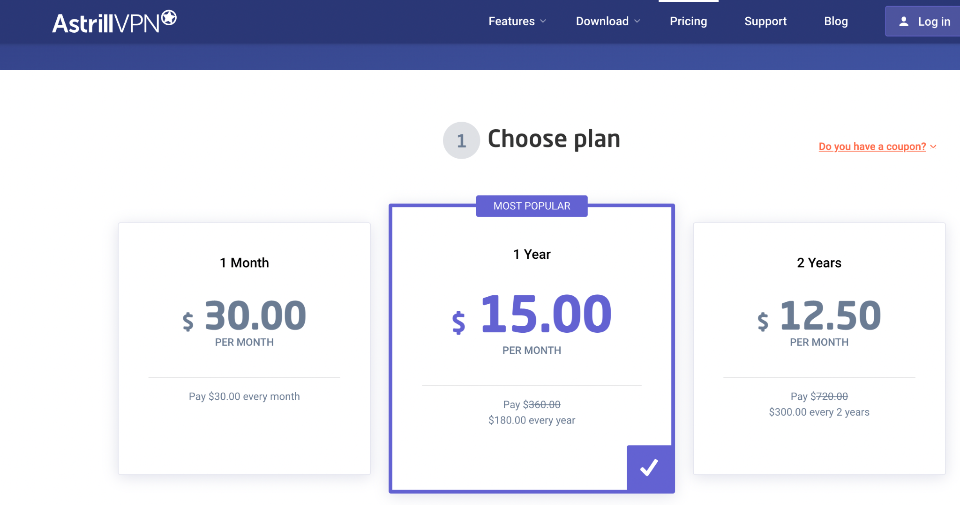
Task: Click the step 1 number circle
Action: [x=461, y=140]
